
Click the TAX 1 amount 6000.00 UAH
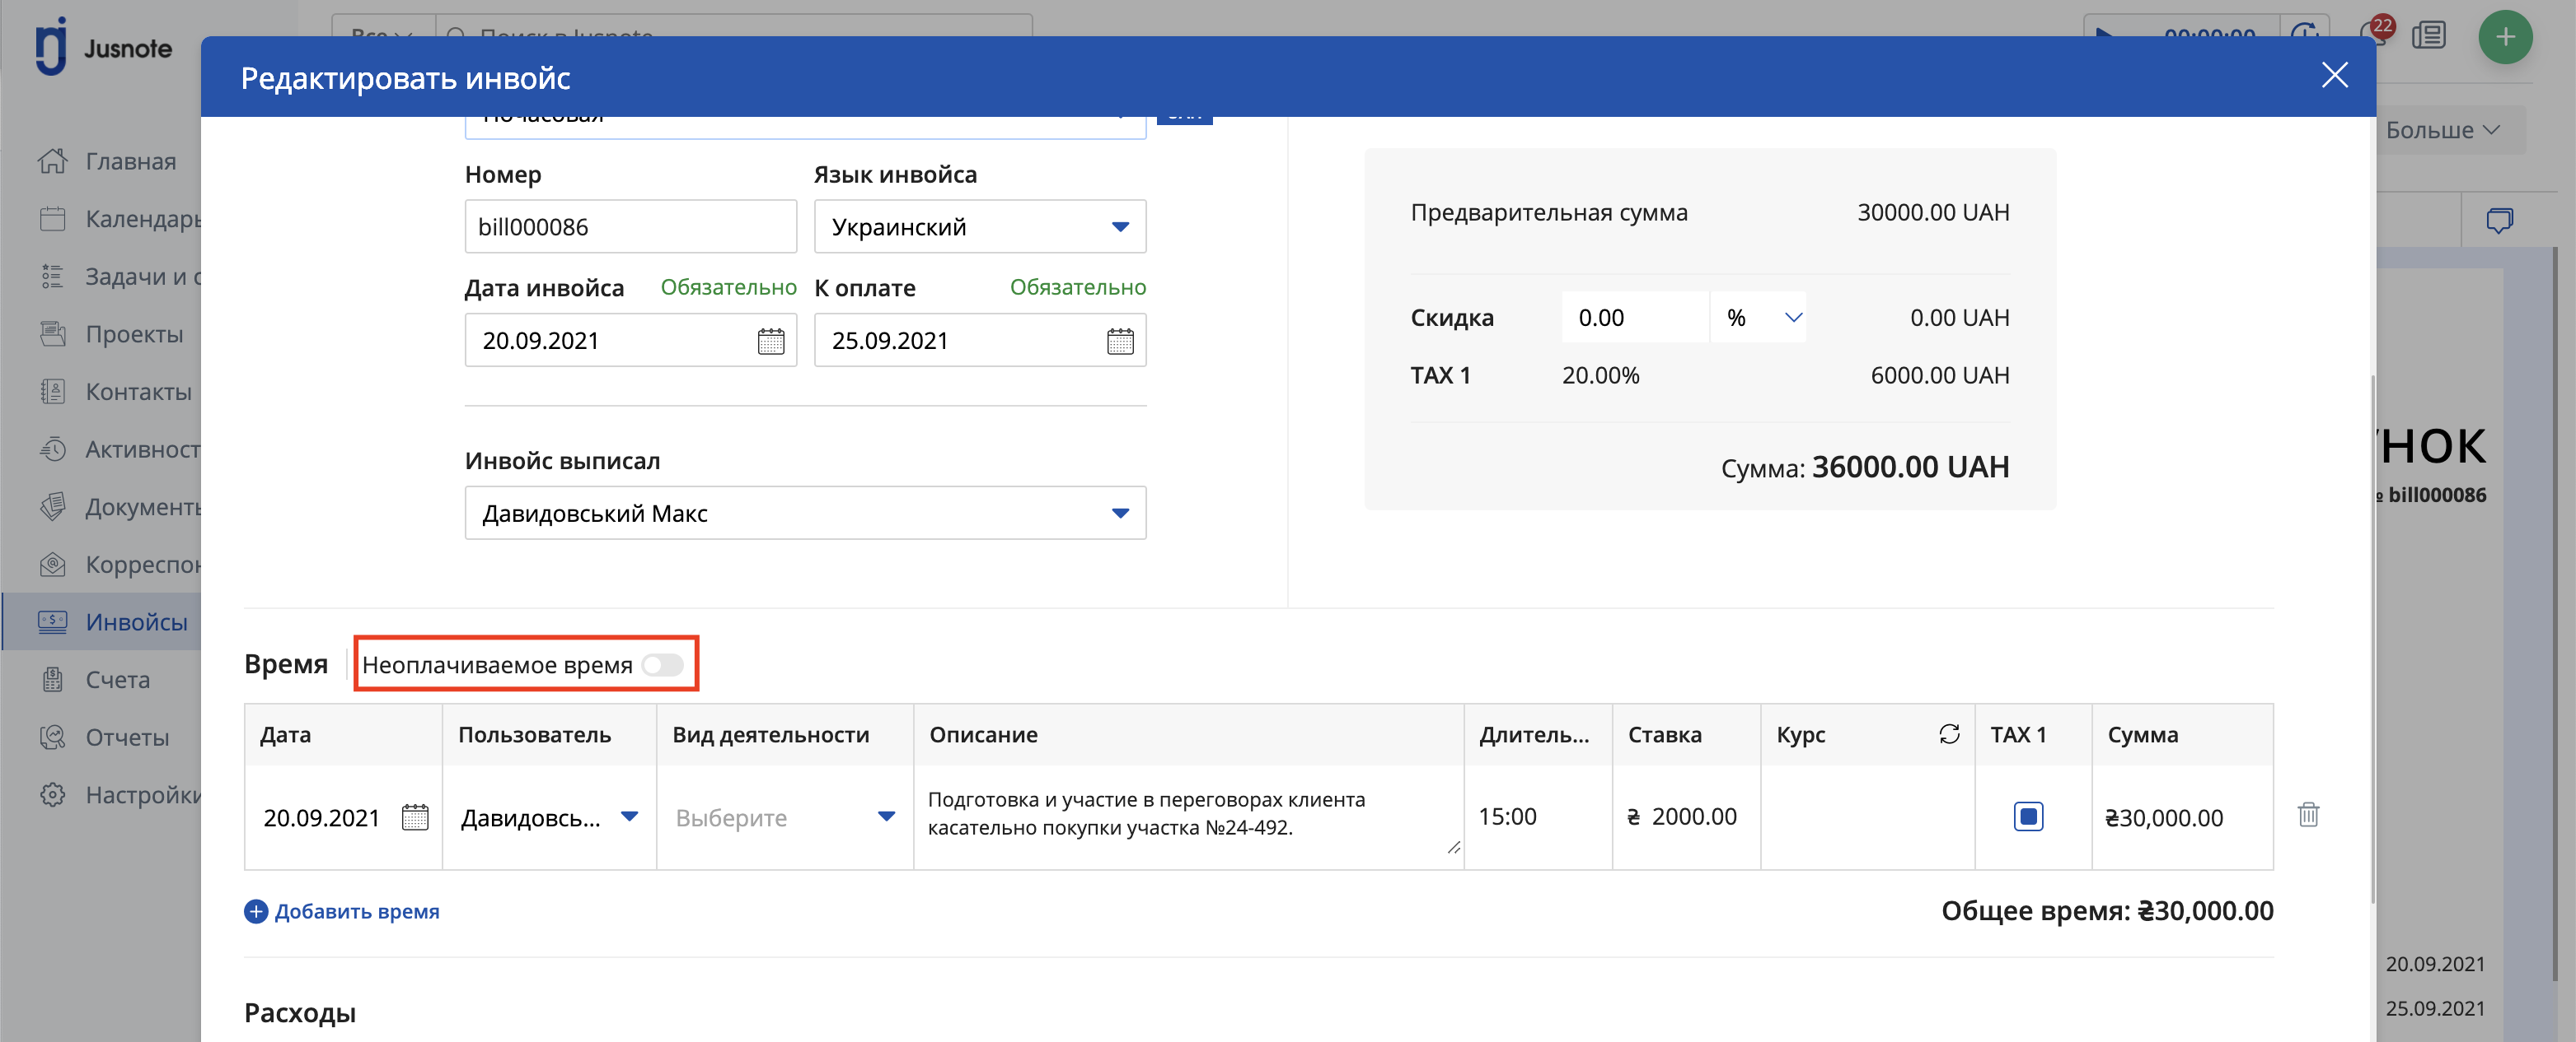click(x=1940, y=374)
